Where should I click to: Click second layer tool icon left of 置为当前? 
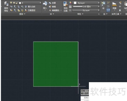pos(15,7)
